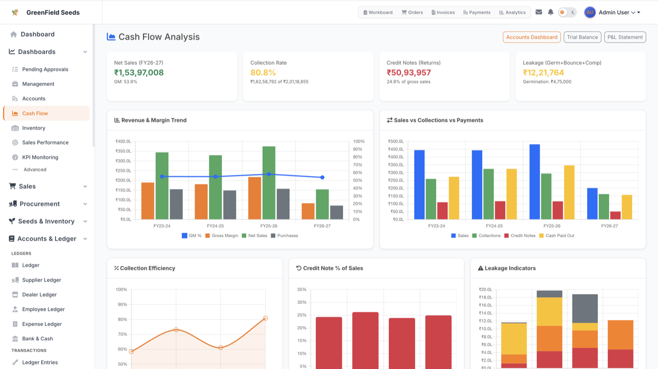The height and width of the screenshot is (369, 658).
Task: Toggle the Purchases legend item
Action: click(284, 236)
